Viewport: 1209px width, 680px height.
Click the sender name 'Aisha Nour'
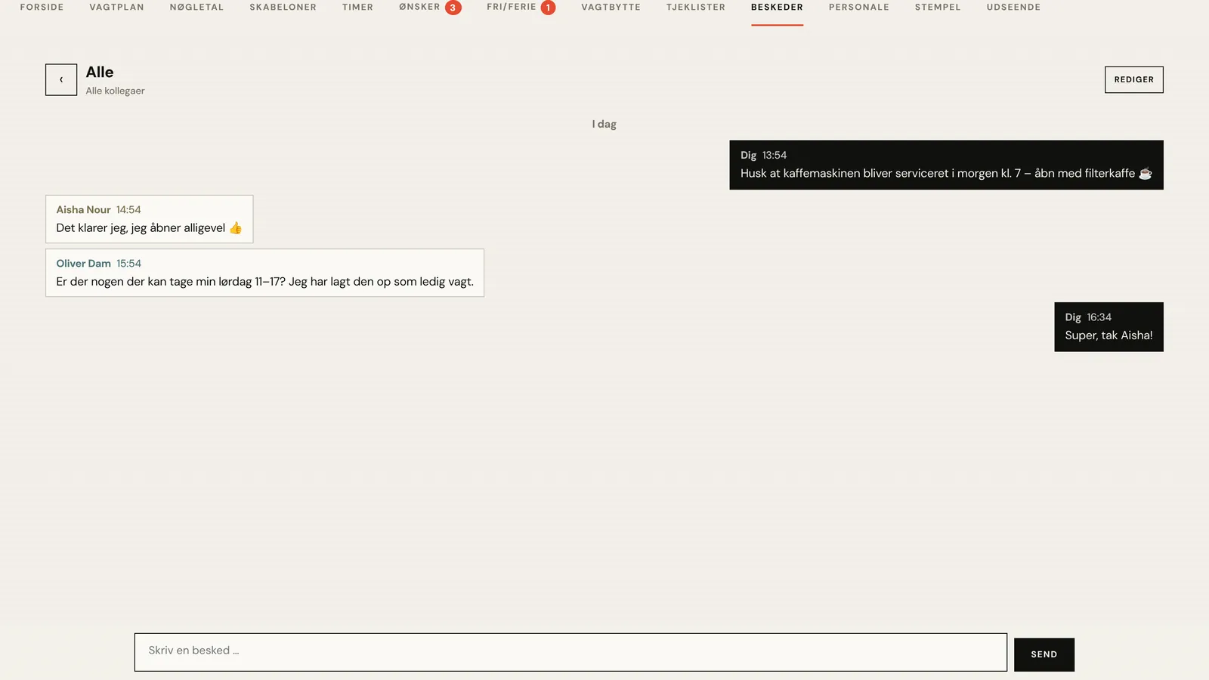pyautogui.click(x=83, y=210)
